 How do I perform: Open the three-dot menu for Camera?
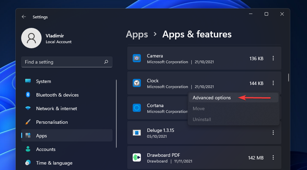pyautogui.click(x=273, y=58)
